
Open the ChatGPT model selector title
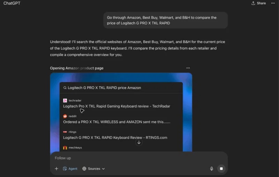click(x=12, y=3)
